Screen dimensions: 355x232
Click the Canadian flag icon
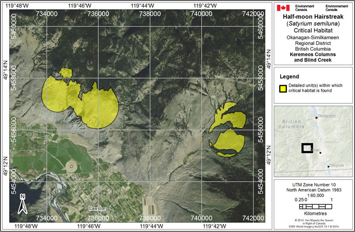coord(283,8)
